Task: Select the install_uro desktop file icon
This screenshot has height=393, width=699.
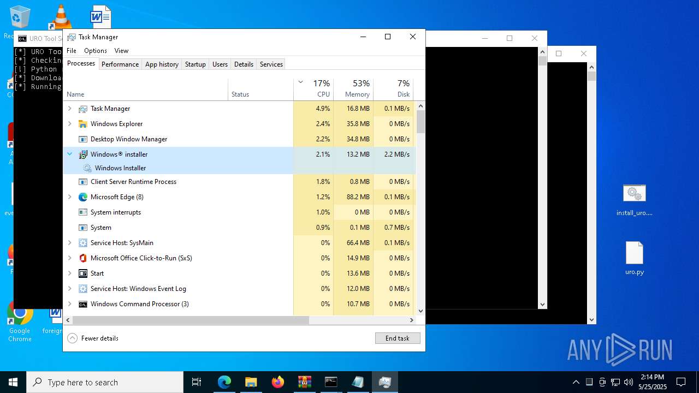Action: point(634,194)
